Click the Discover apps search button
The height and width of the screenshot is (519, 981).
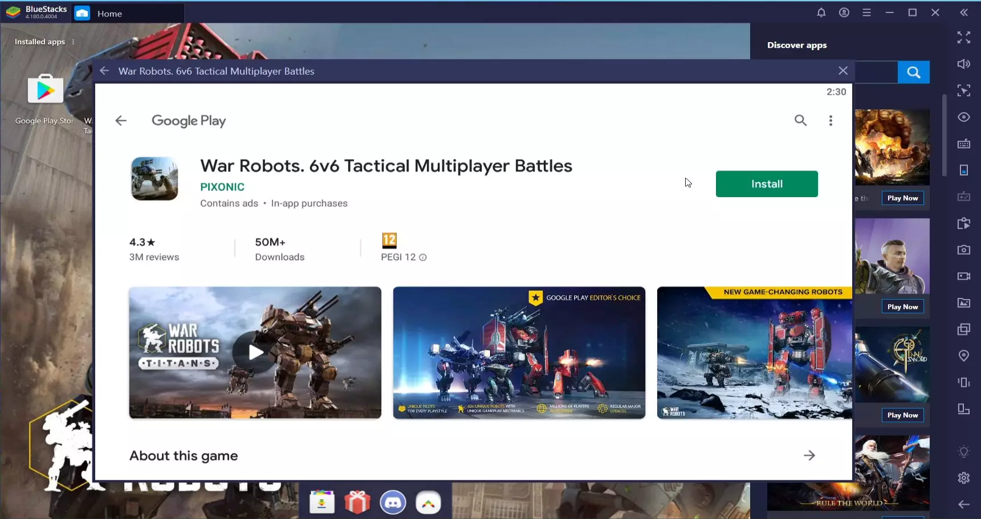click(913, 72)
